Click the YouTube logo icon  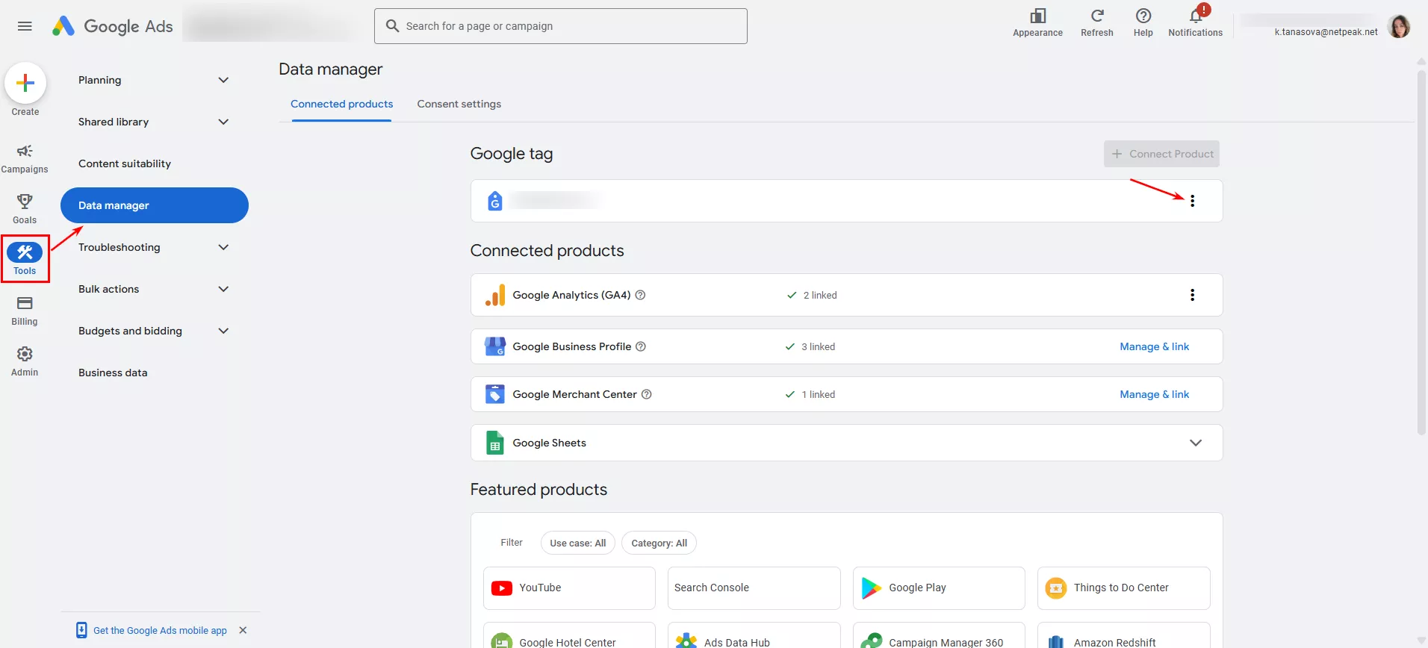(x=502, y=588)
